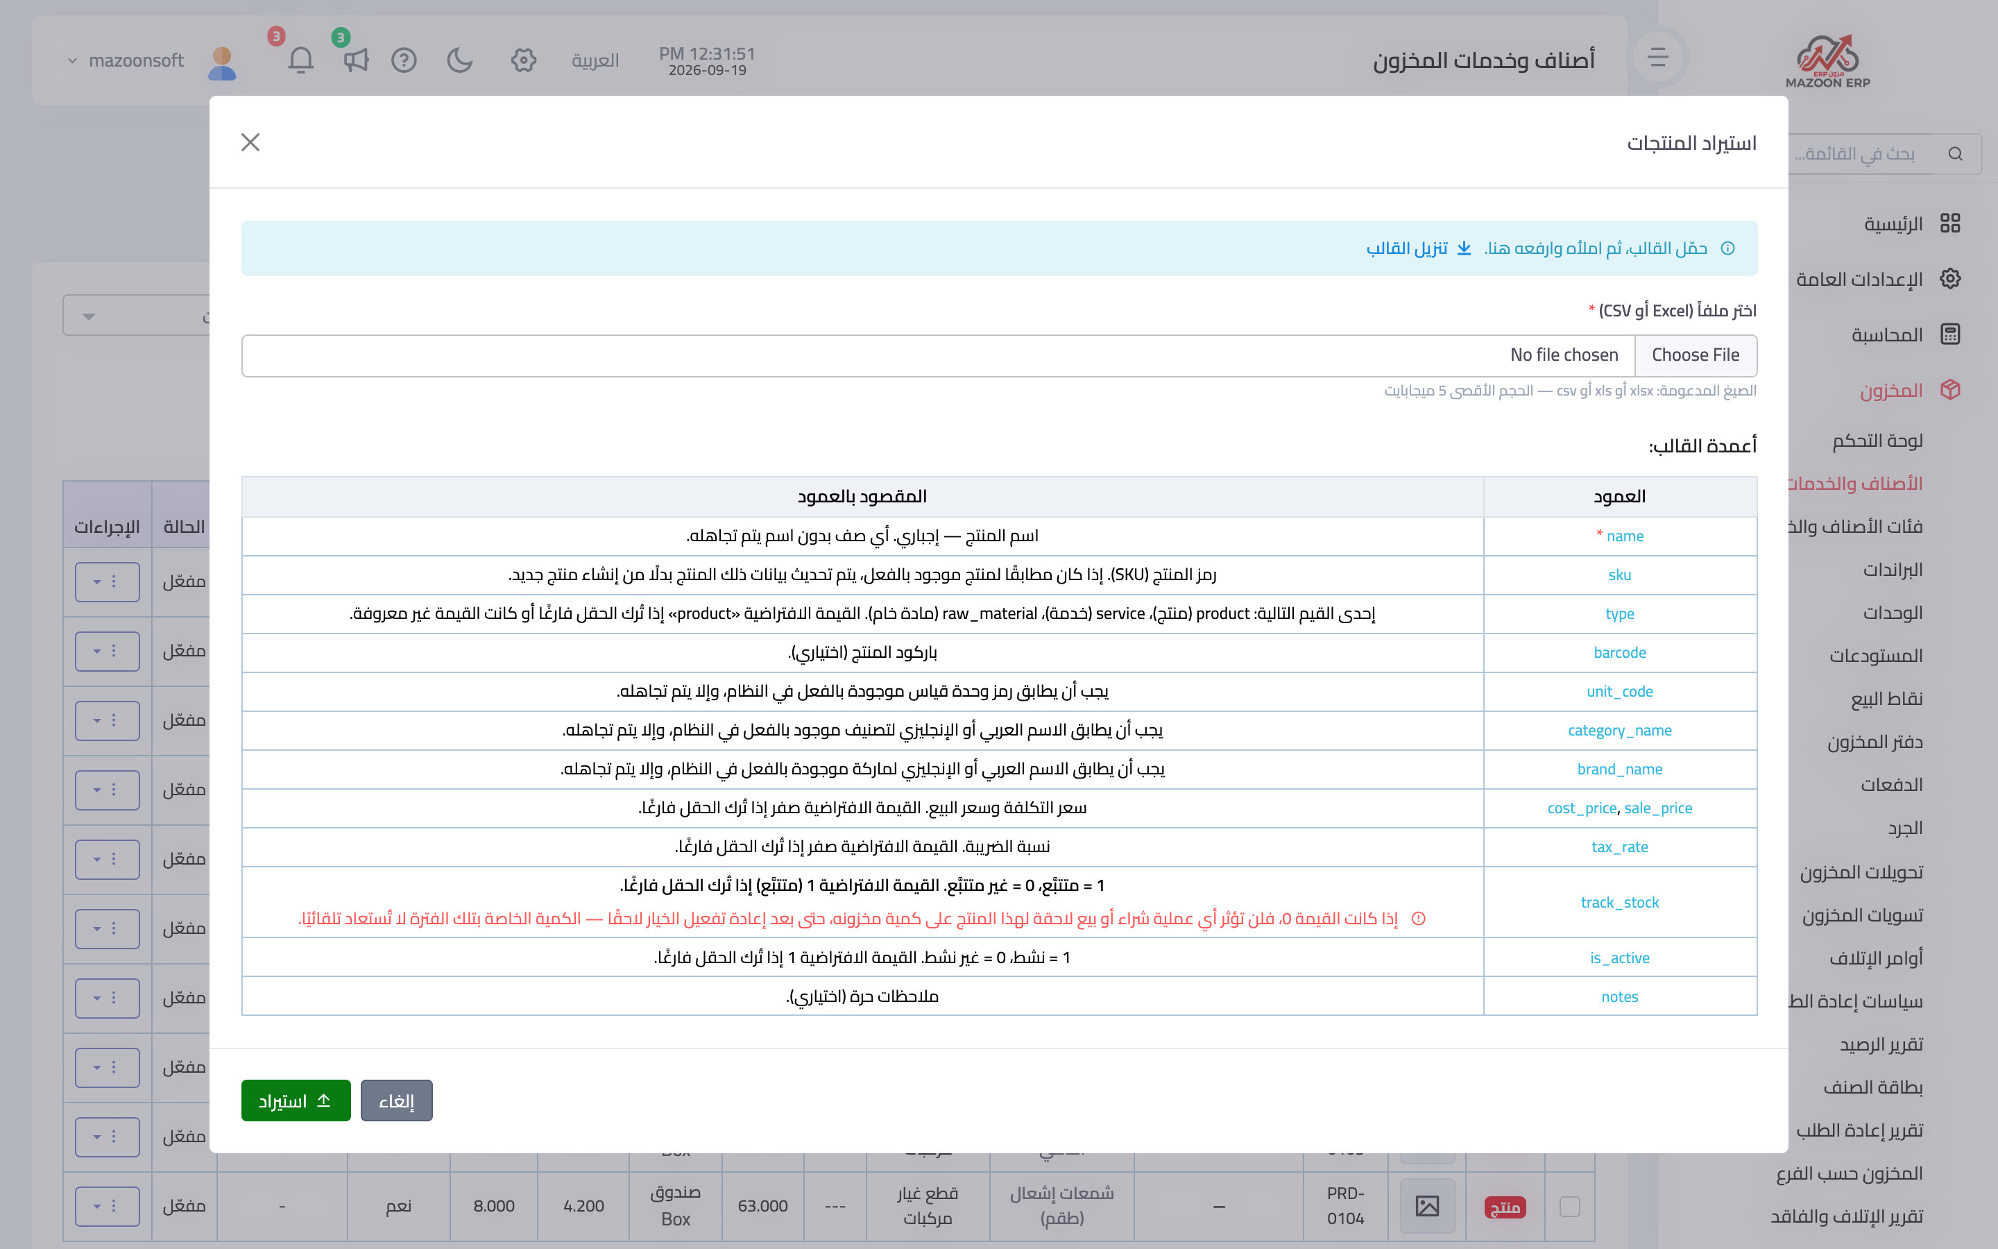Click the download arrow icon beside template link

pos(1464,248)
